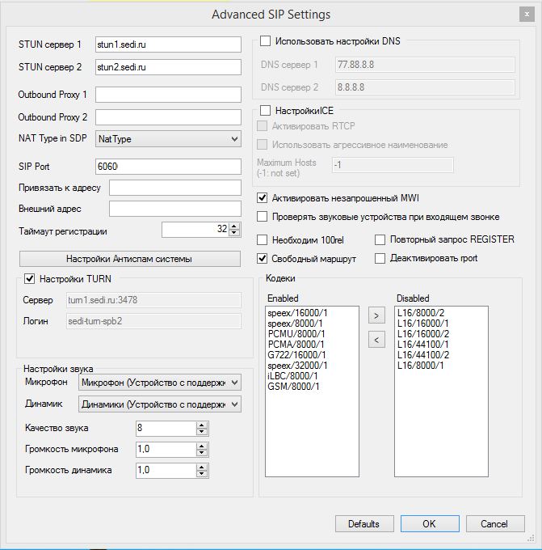Open Настройки Антиспам системы
The image size is (542, 550).
point(130,259)
